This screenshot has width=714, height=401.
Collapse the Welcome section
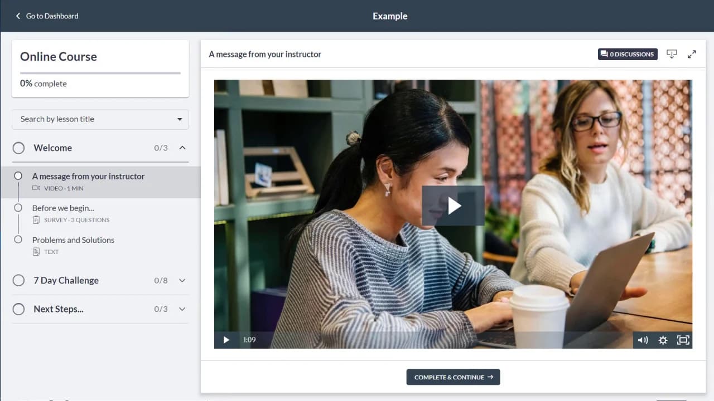coord(182,148)
